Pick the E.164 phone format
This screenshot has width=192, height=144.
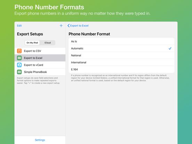point(121,70)
